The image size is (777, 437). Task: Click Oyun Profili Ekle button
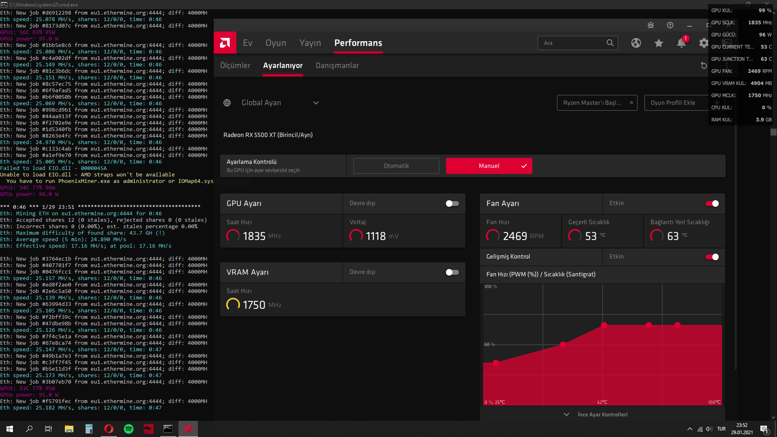(x=673, y=103)
